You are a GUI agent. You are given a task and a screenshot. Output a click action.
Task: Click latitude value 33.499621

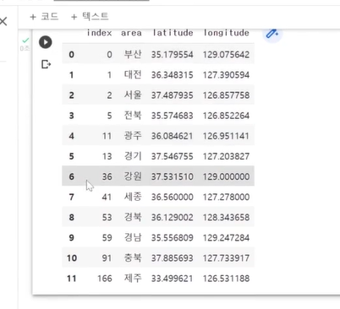[173, 279]
